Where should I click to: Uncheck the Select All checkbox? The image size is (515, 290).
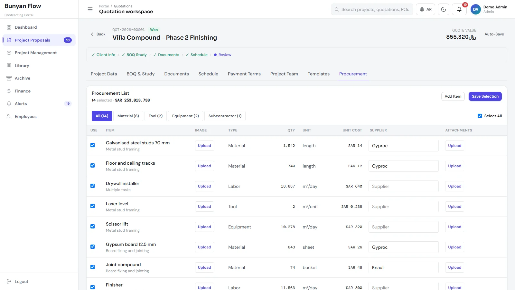click(x=480, y=116)
